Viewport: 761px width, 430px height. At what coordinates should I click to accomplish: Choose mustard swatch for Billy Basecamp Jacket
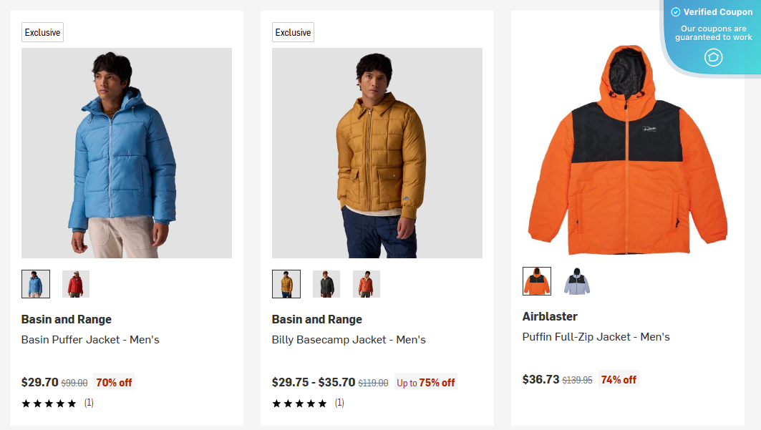click(286, 284)
